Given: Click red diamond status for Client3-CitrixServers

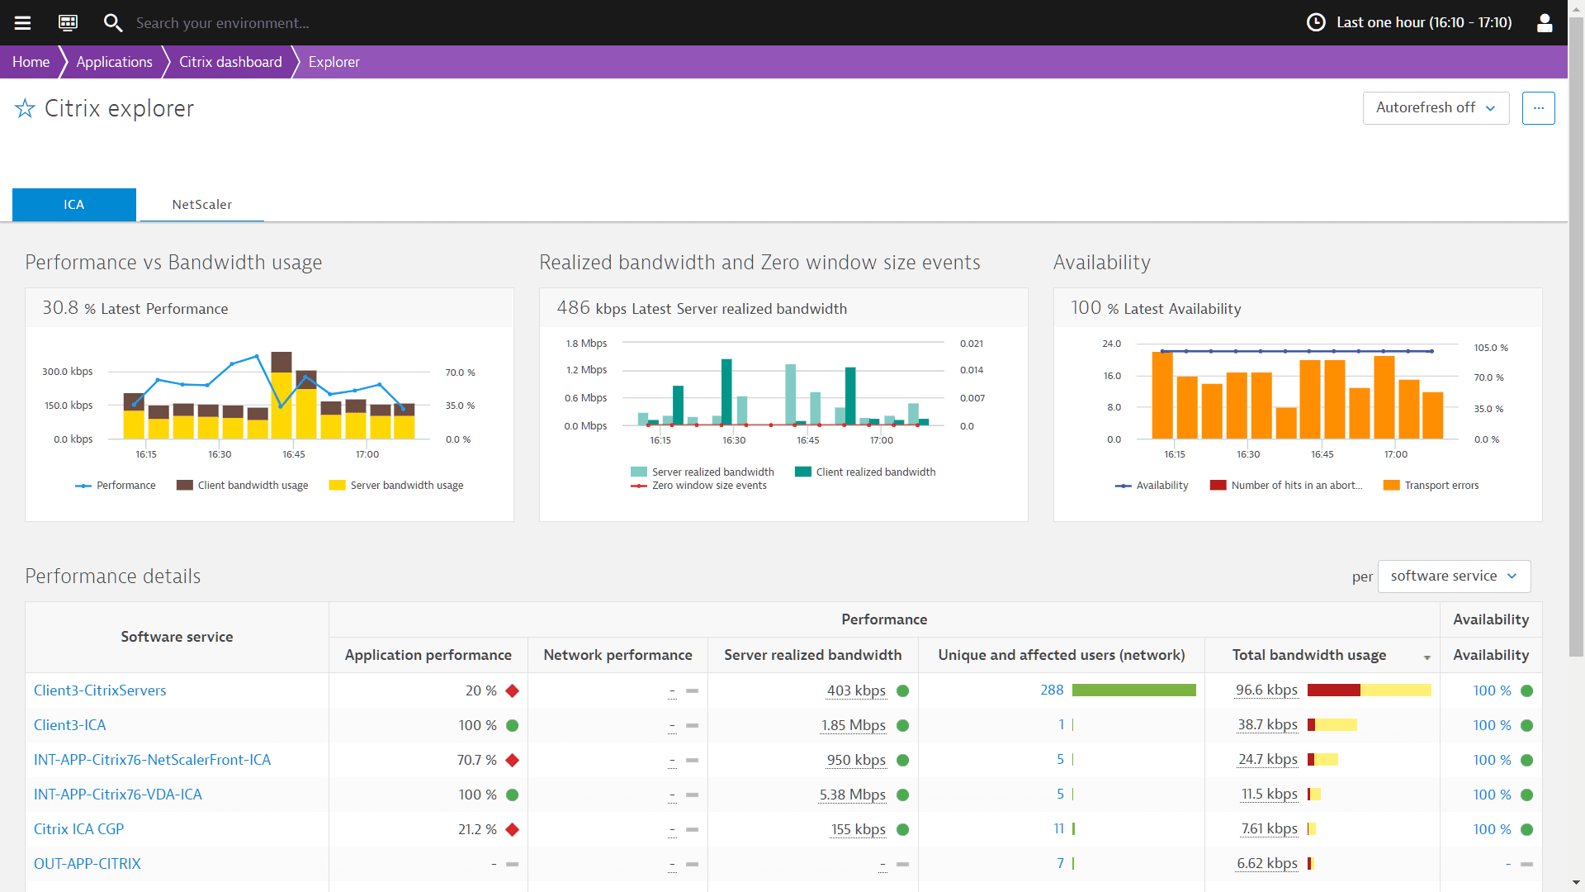Looking at the screenshot, I should 512,690.
